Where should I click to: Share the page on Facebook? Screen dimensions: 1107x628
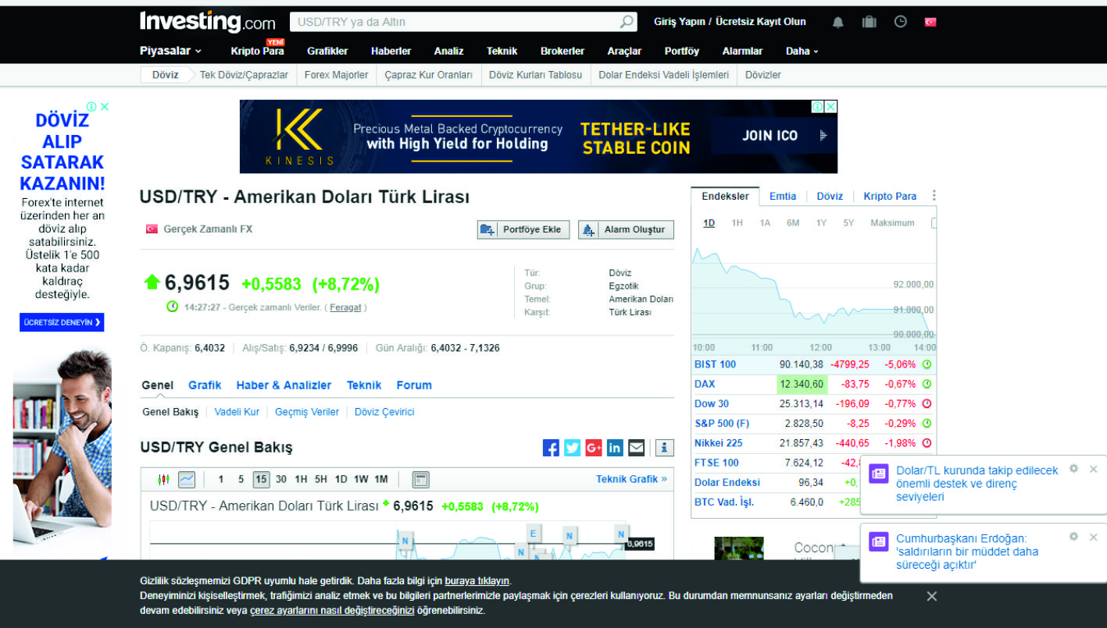pos(551,448)
